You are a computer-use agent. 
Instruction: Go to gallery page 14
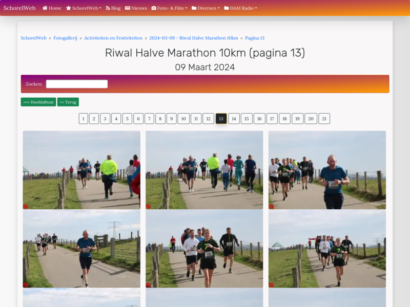[x=234, y=119]
